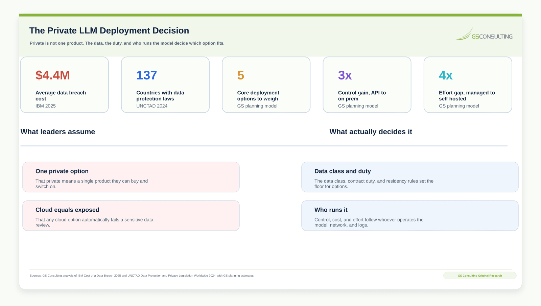Screen dimensions: 541x306
Task: Click the subtitle about private not one product
Action: point(127,43)
